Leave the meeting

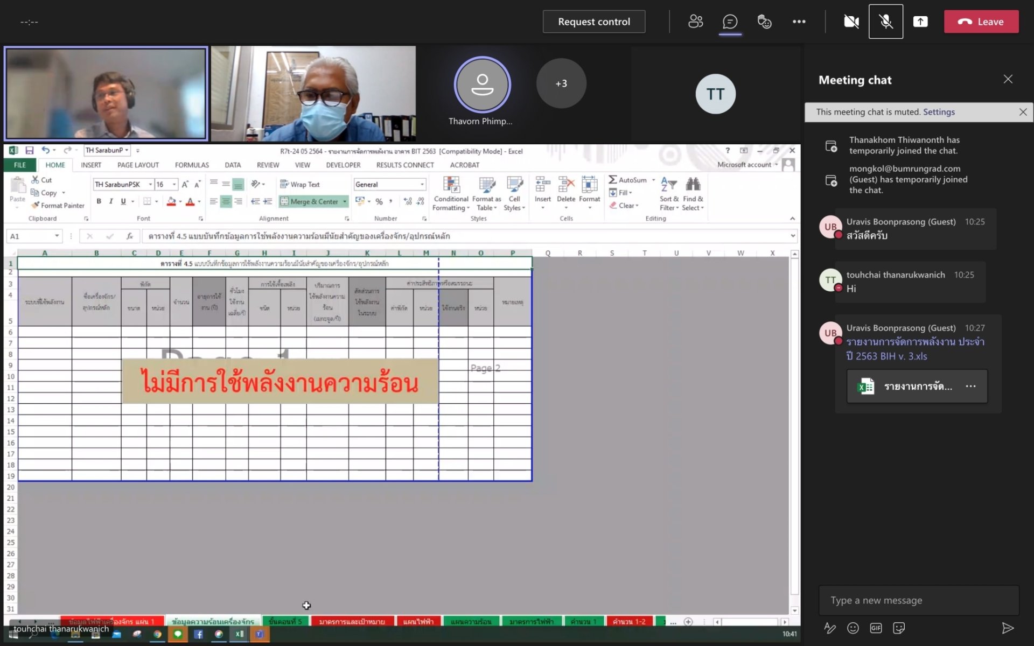pyautogui.click(x=981, y=22)
